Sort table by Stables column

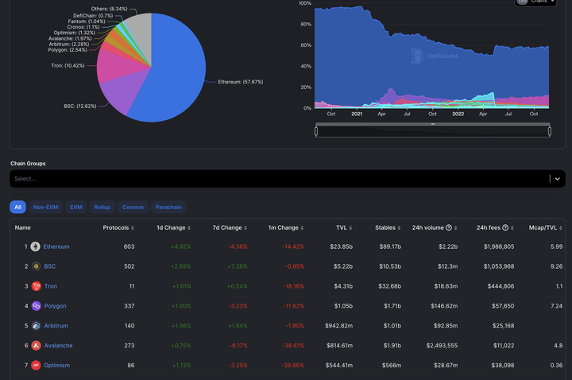388,228
